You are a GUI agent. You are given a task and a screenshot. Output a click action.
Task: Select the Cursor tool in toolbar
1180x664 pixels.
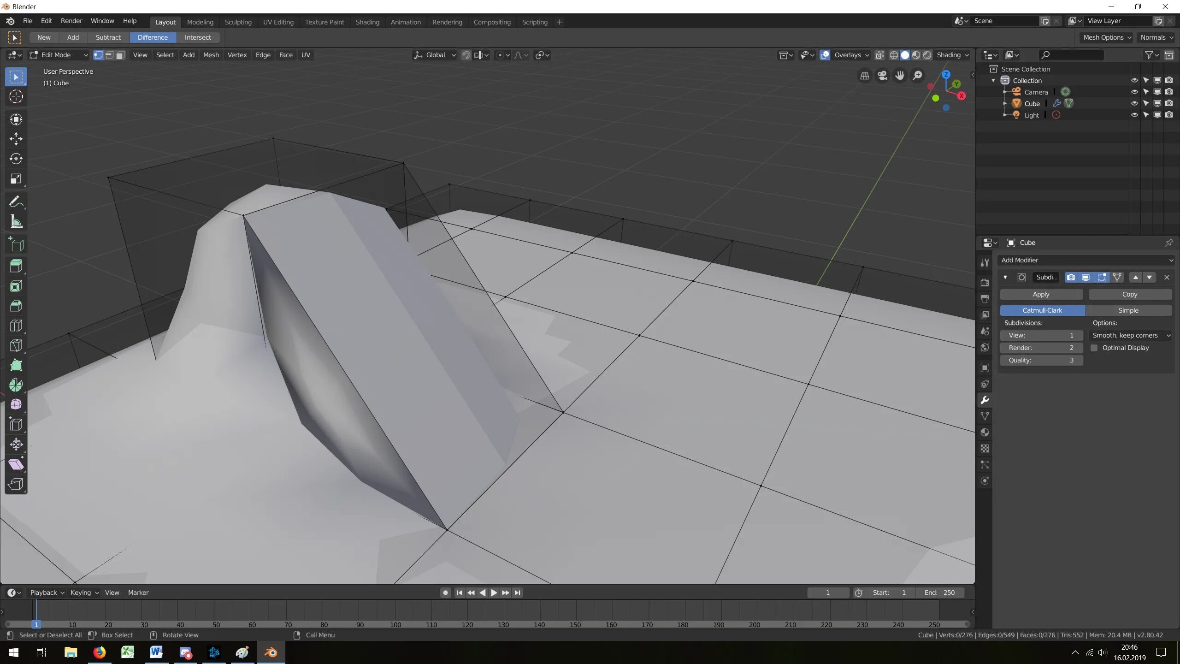16,97
